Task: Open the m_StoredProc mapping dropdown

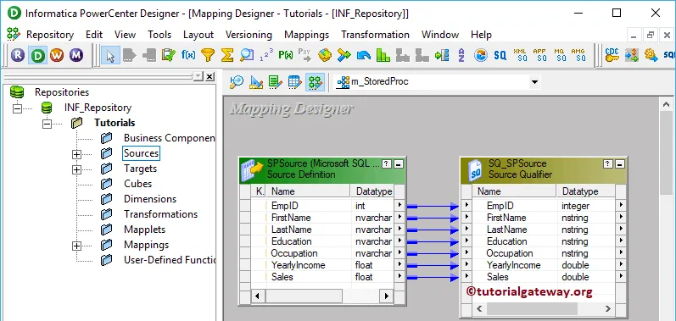Action: tap(534, 82)
